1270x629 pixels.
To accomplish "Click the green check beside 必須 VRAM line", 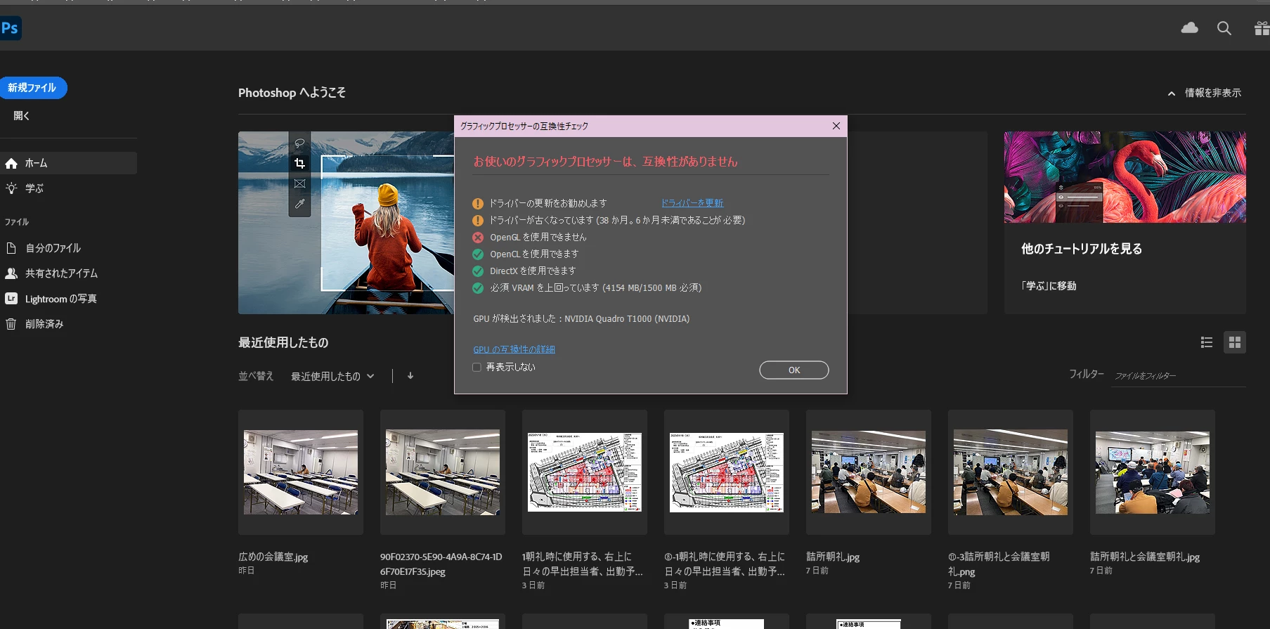I will click(478, 288).
